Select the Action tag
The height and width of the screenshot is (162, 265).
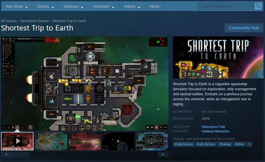pos(239,144)
